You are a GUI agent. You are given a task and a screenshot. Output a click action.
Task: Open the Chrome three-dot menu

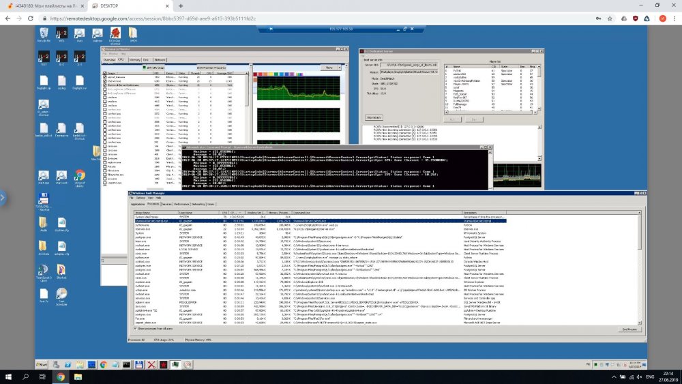coord(674,18)
